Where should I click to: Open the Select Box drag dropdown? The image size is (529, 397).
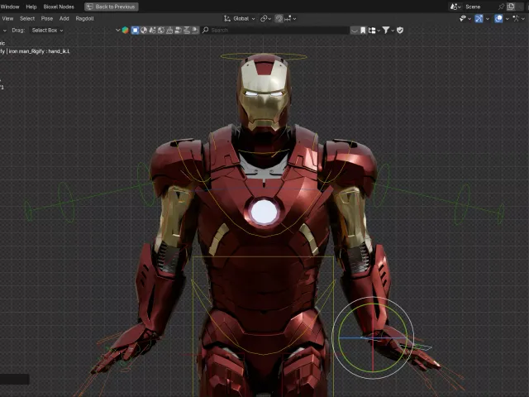pyautogui.click(x=47, y=30)
